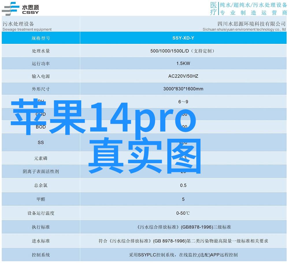This screenshot has height=263, width=289.
Task: Click the 1.5KW value
Action: (x=183, y=63)
